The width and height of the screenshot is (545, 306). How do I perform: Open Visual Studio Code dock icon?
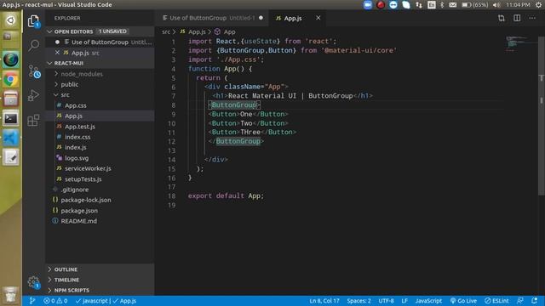(11, 138)
